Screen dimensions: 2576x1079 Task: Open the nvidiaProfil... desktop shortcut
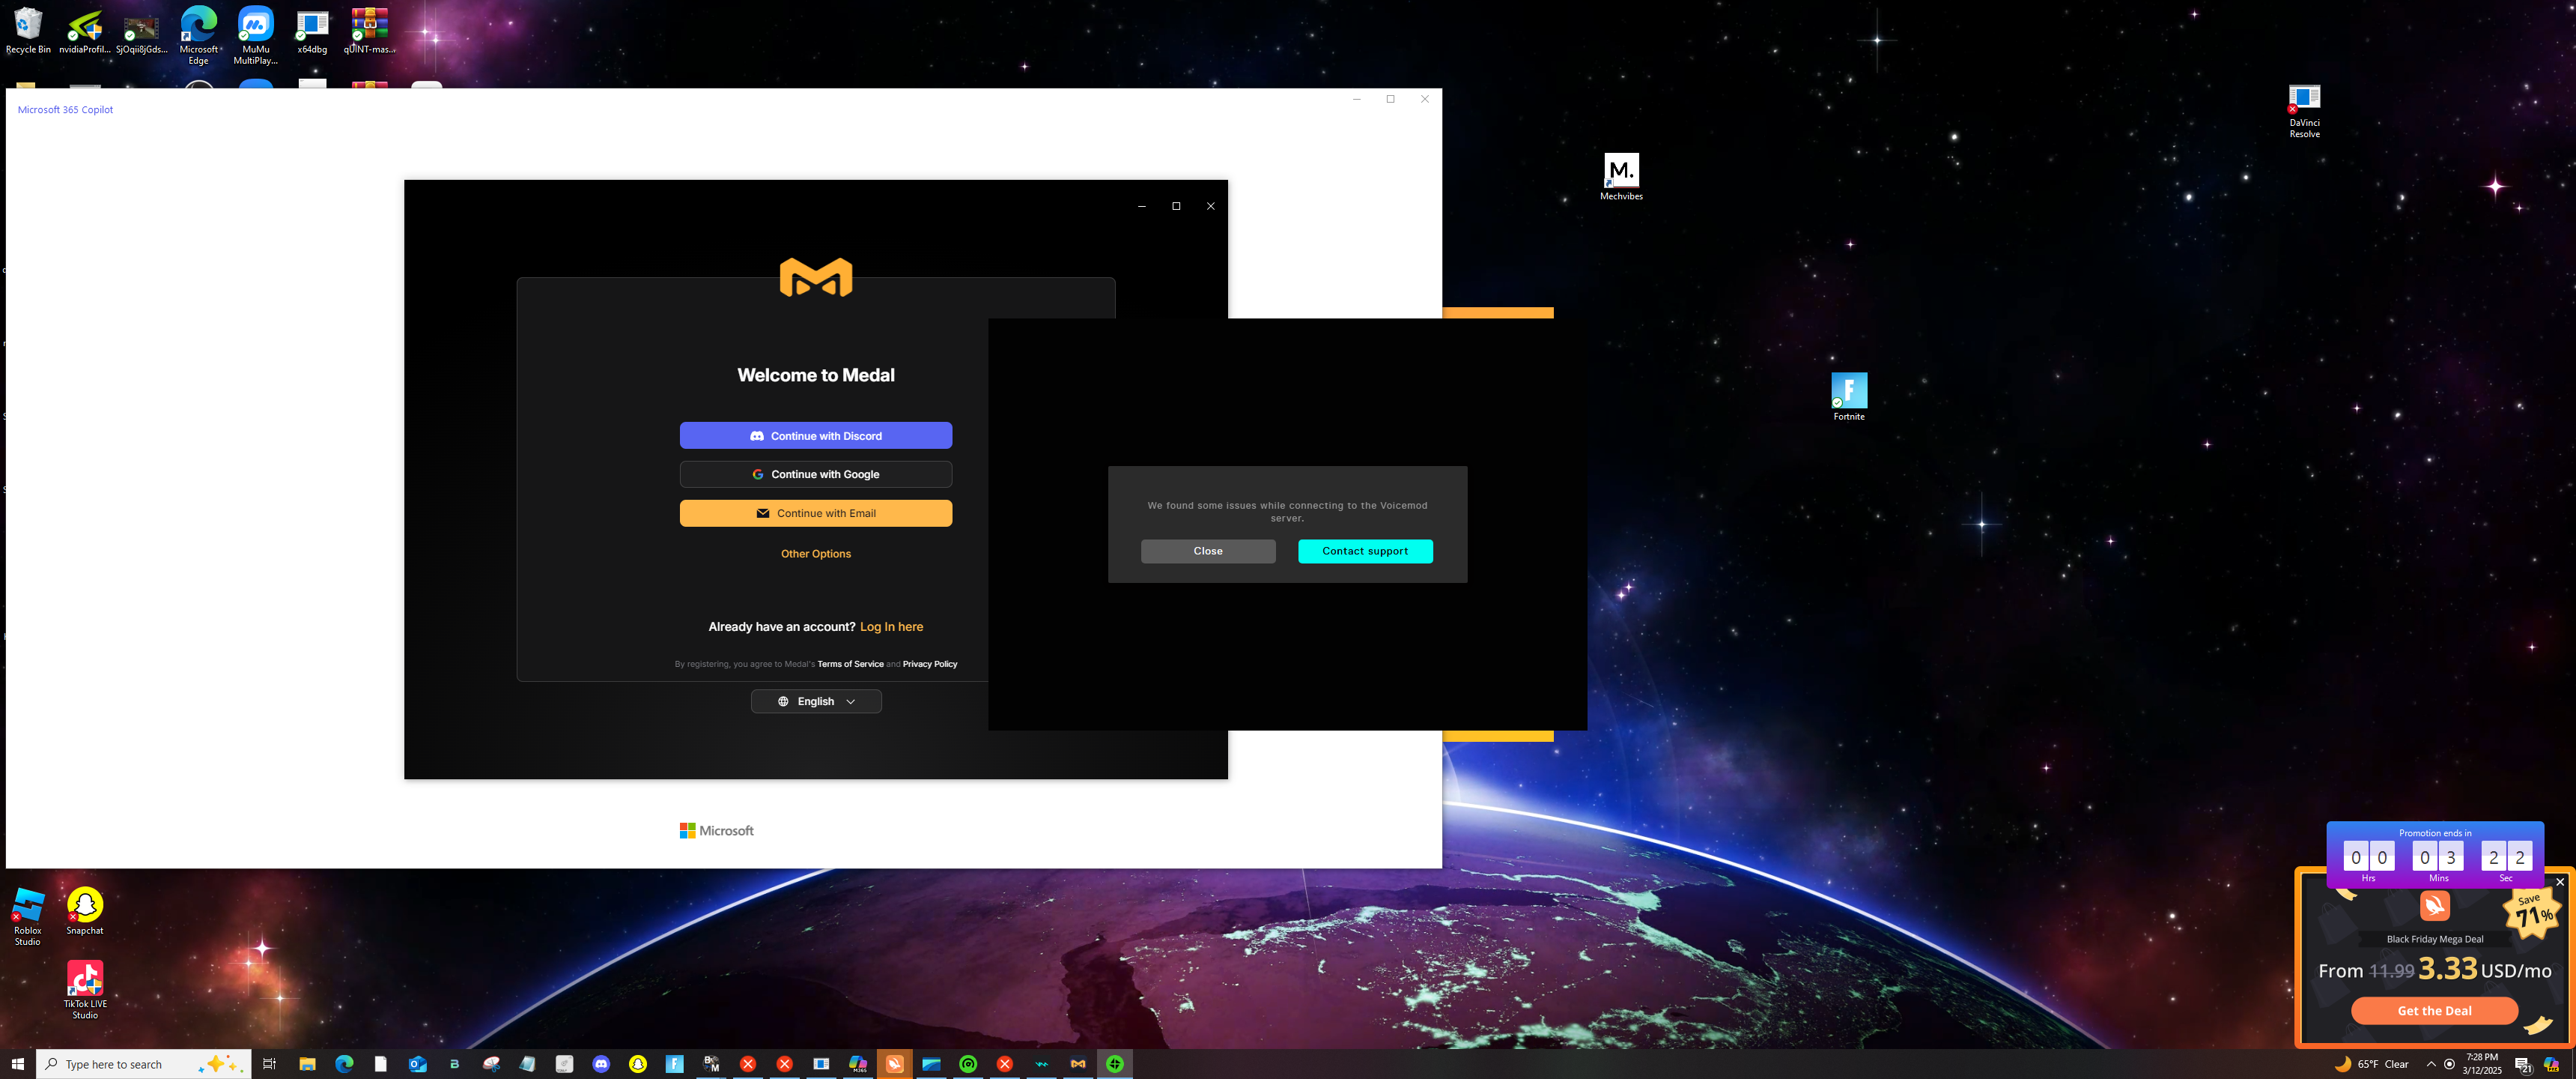click(x=85, y=30)
